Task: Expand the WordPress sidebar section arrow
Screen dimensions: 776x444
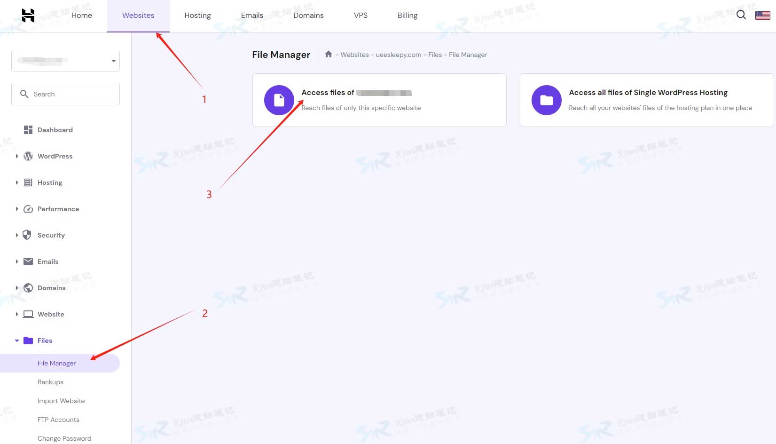Action: (17, 156)
